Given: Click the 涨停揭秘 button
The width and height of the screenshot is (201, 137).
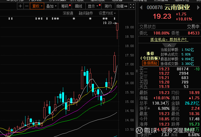Looking at the screenshot, I should point(150,63).
